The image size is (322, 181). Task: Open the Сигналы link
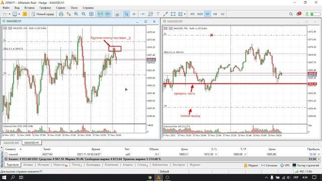click(269, 165)
